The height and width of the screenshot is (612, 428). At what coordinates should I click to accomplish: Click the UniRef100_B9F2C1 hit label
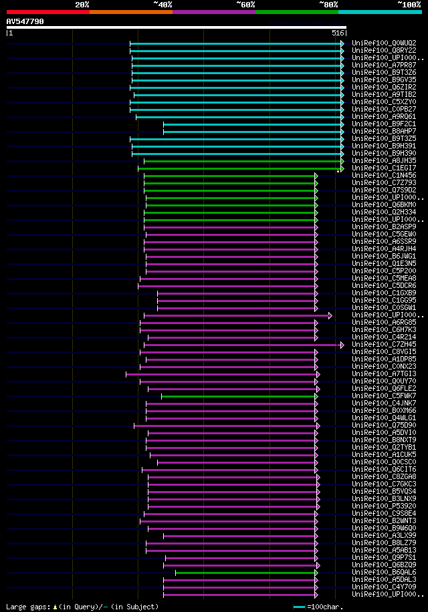click(x=384, y=124)
